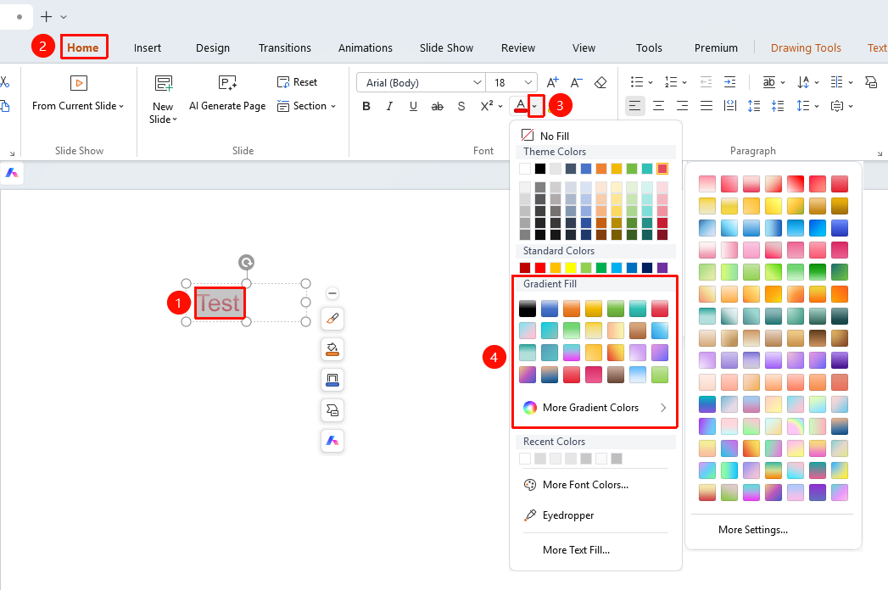Screen dimensions: 888x590
Task: Click the New Slide icon
Action: (164, 84)
